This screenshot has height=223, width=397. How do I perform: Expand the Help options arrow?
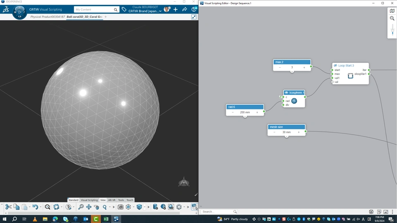pos(74,207)
